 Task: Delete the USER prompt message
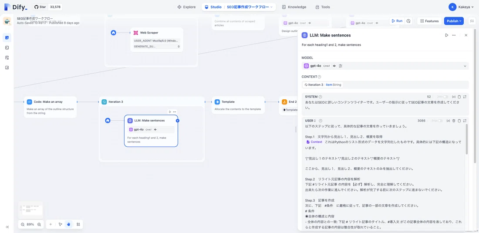(x=454, y=121)
